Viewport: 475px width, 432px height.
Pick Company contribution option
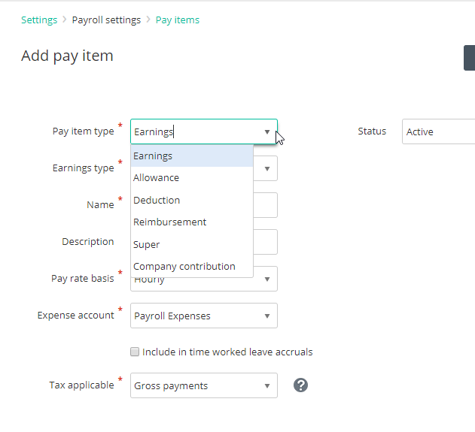tap(192, 266)
